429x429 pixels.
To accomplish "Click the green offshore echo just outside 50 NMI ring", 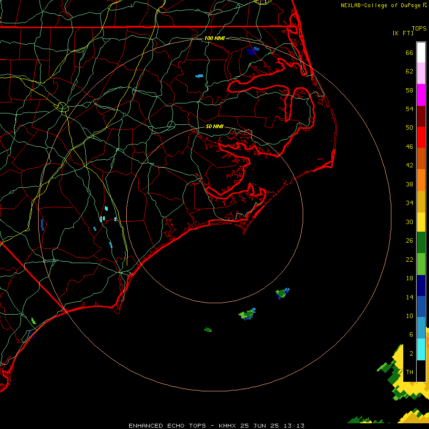I will click(x=282, y=293).
